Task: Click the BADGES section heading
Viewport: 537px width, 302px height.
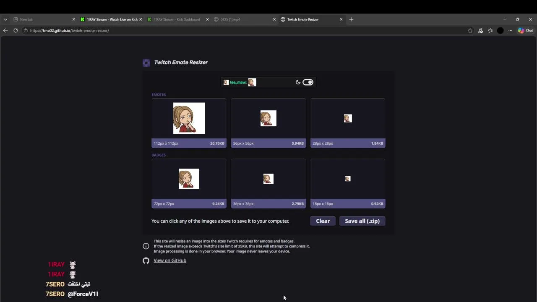Action: [159, 155]
